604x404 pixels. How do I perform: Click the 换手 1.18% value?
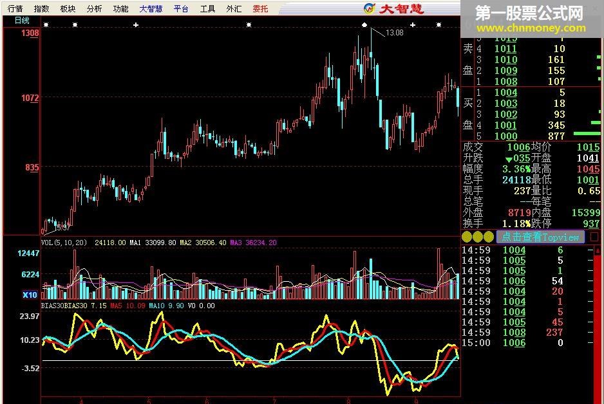coord(516,223)
